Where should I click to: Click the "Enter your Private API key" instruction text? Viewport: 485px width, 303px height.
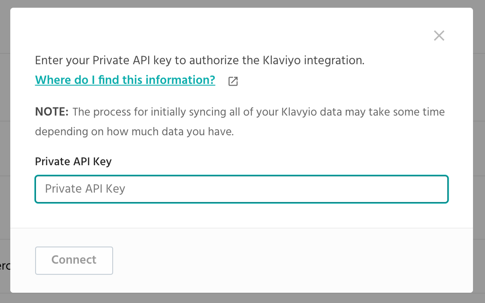click(200, 60)
